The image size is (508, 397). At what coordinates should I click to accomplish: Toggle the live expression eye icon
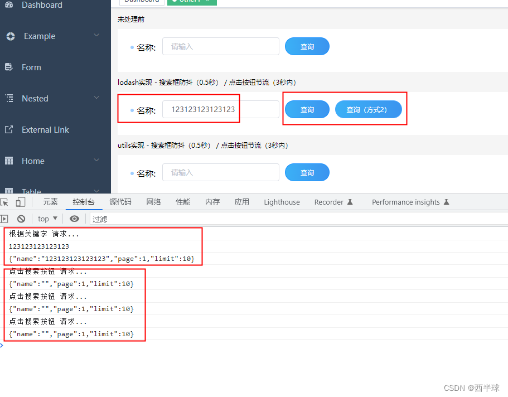[x=74, y=219]
